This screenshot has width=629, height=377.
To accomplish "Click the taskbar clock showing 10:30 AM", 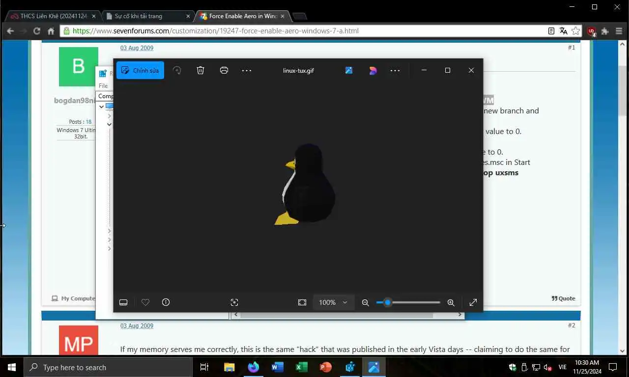I will pos(587,367).
